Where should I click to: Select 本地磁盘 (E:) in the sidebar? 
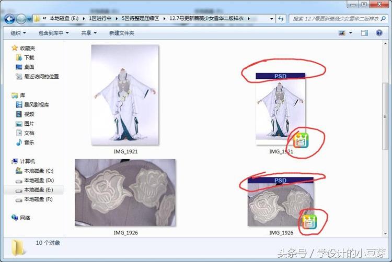[39, 190]
